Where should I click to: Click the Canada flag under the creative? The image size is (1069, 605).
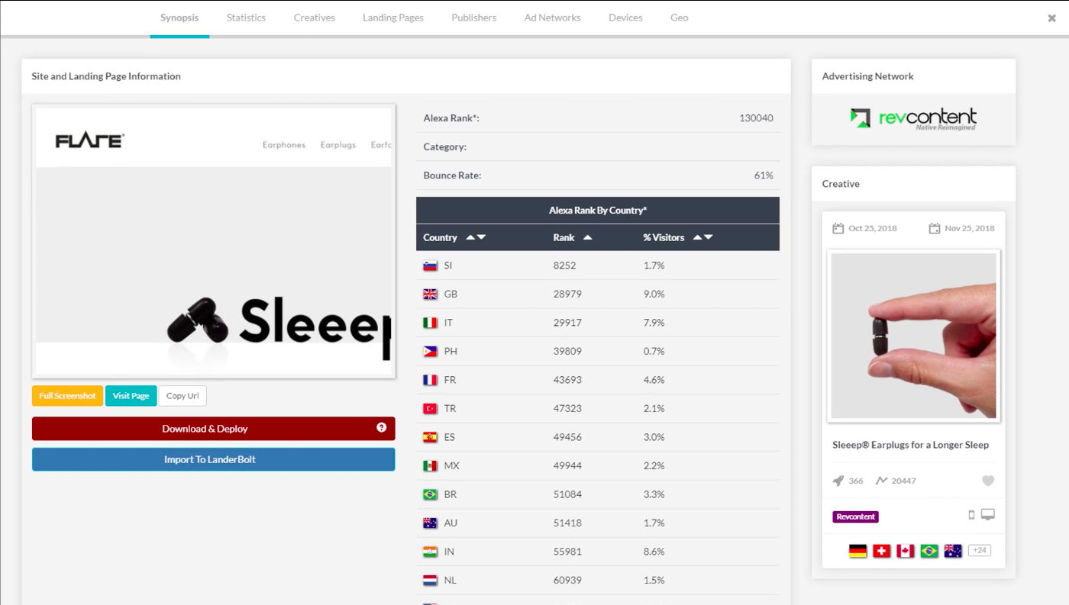(905, 551)
